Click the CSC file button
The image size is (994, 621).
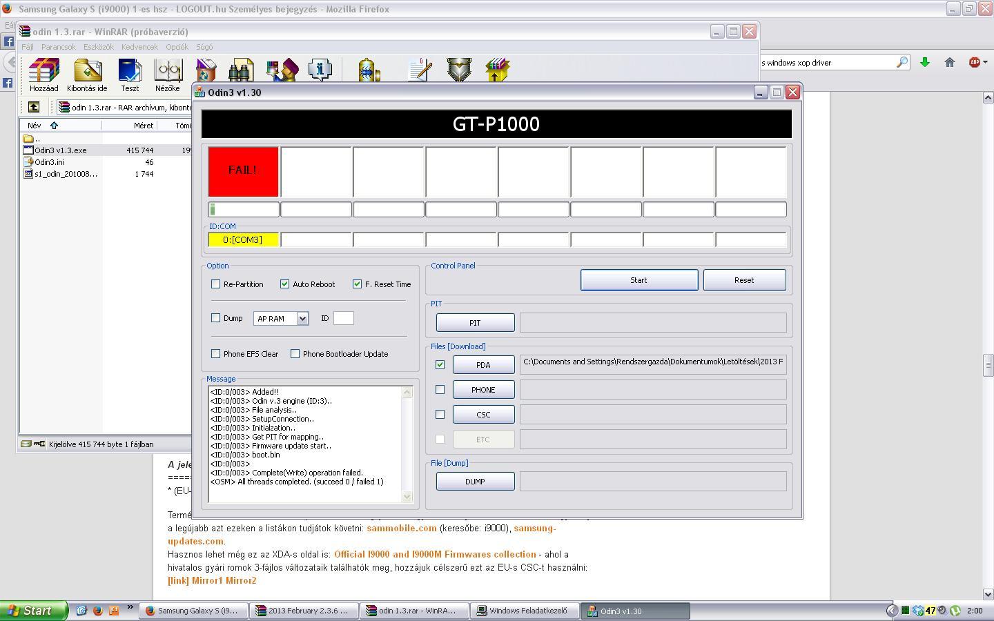click(483, 414)
